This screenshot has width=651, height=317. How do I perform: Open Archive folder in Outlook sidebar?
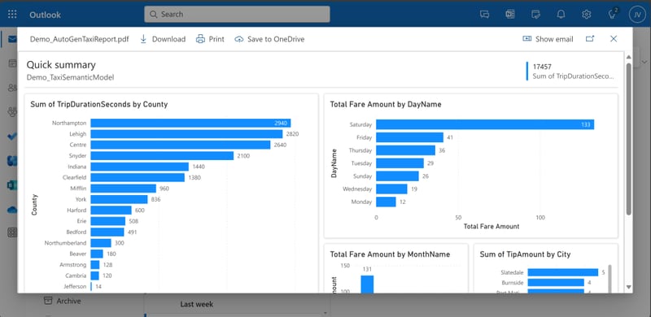click(x=63, y=301)
